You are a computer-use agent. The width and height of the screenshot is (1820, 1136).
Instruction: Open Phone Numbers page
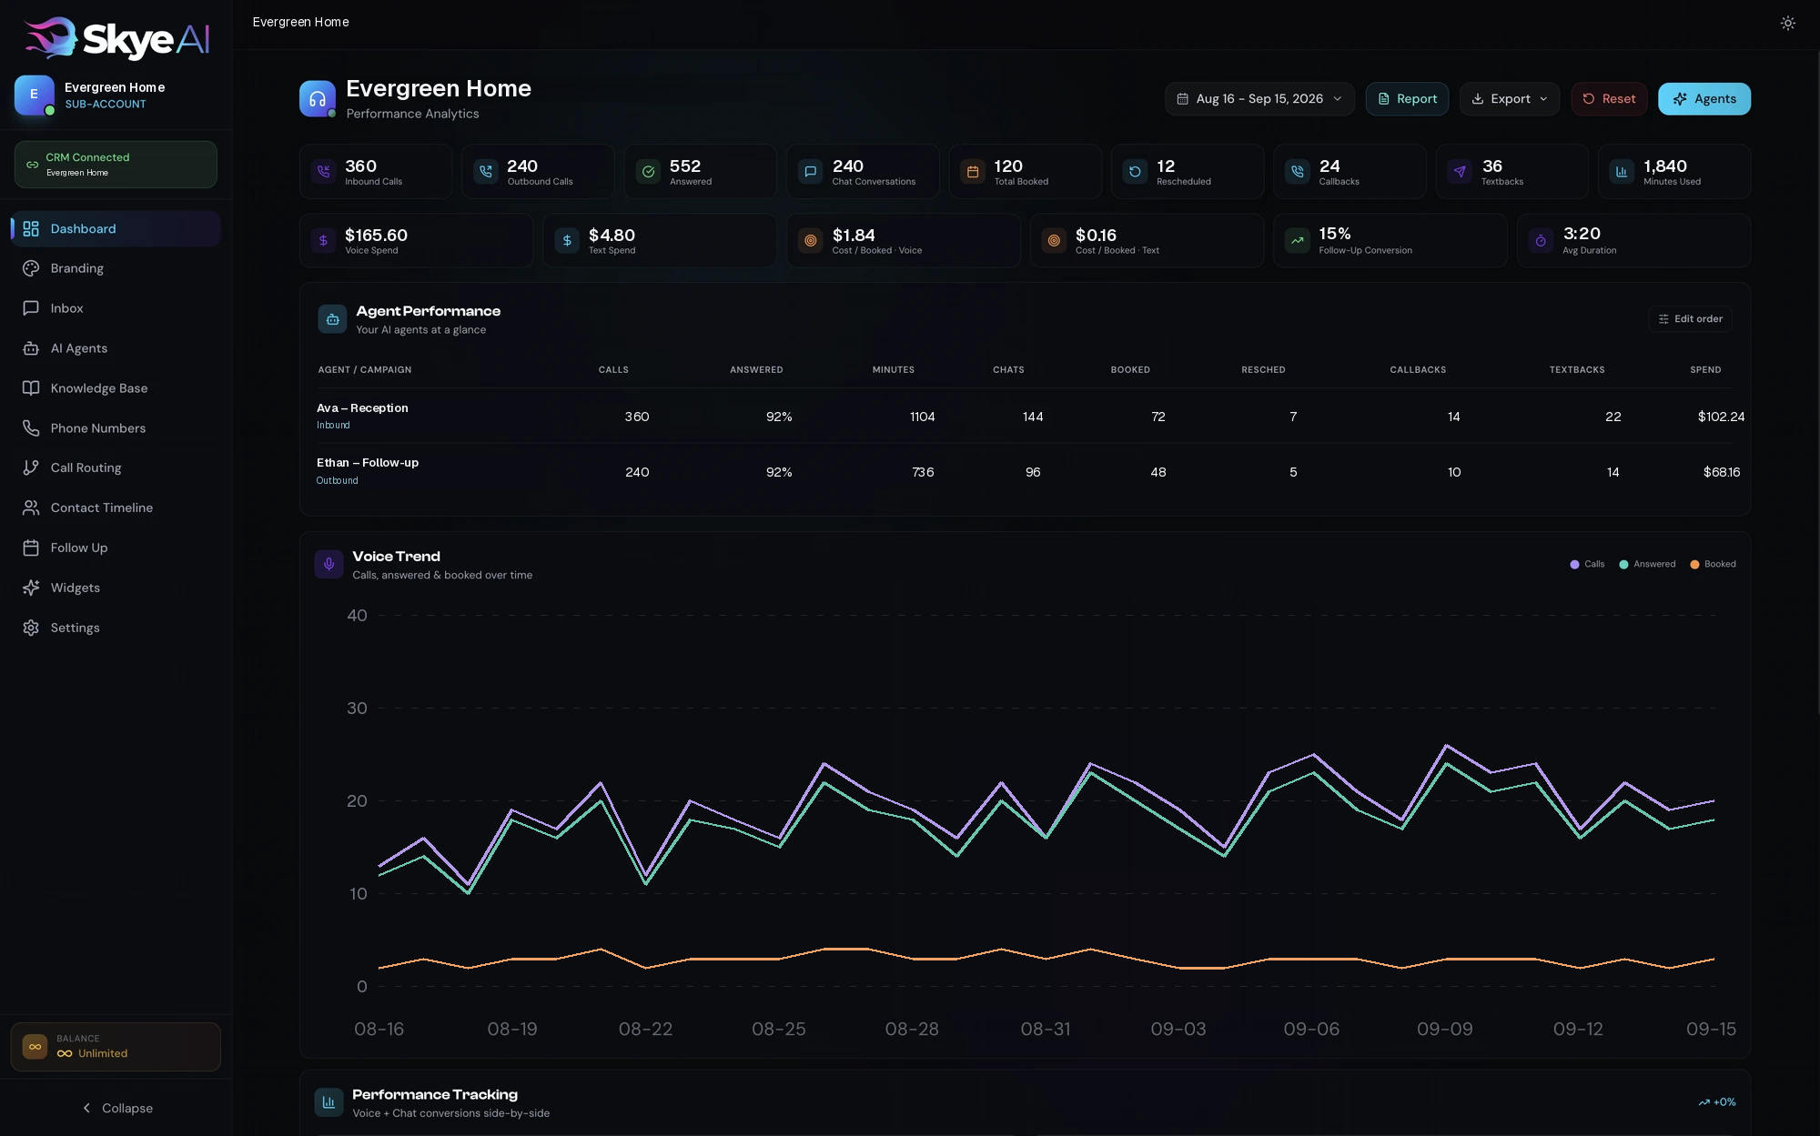[116, 428]
